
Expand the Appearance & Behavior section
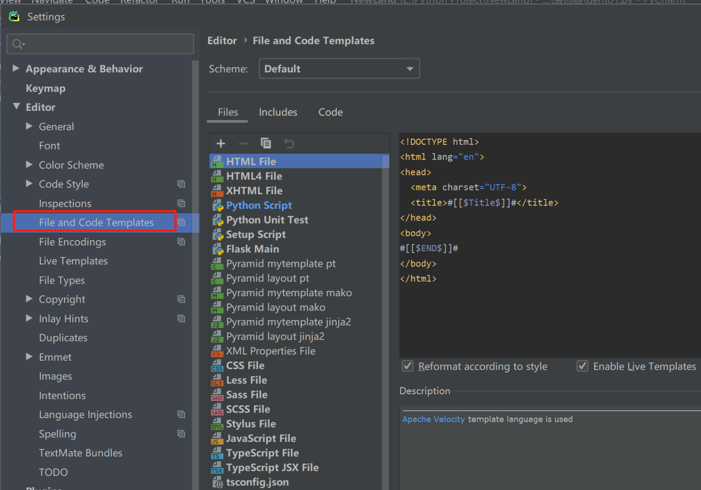tap(16, 68)
